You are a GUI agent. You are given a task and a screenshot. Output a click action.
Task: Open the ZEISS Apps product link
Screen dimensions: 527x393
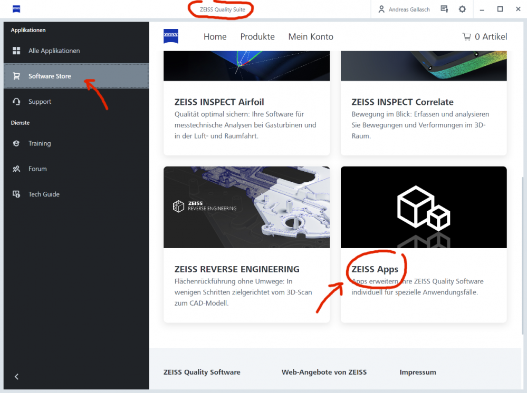tap(375, 269)
